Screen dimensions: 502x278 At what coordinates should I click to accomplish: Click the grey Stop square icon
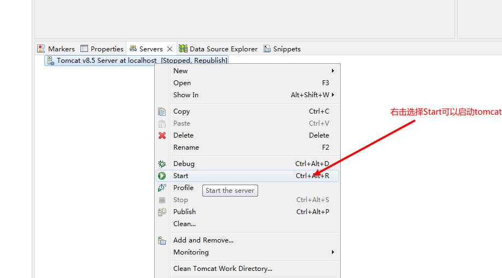pos(162,200)
